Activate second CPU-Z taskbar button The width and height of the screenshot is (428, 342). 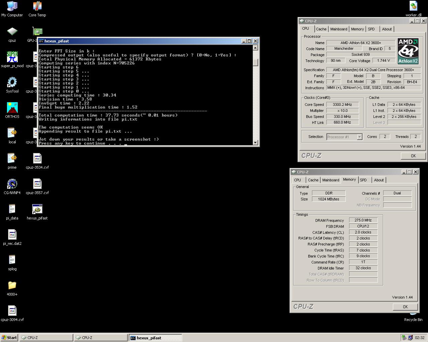click(x=101, y=338)
